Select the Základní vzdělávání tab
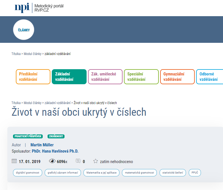The height and width of the screenshot is (190, 223). [x=69, y=77]
